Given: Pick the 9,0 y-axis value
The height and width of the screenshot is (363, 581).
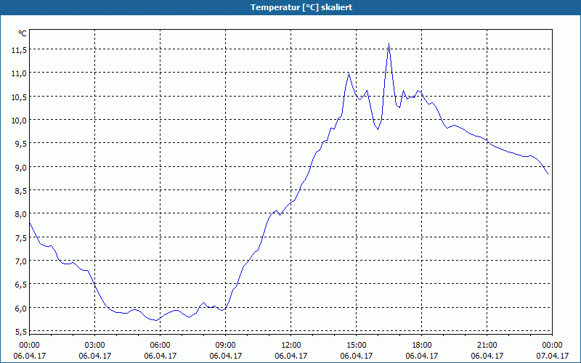Looking at the screenshot, I should (20, 168).
